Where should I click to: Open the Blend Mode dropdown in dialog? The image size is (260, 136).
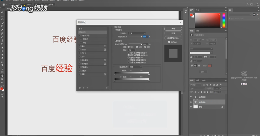click(137, 34)
